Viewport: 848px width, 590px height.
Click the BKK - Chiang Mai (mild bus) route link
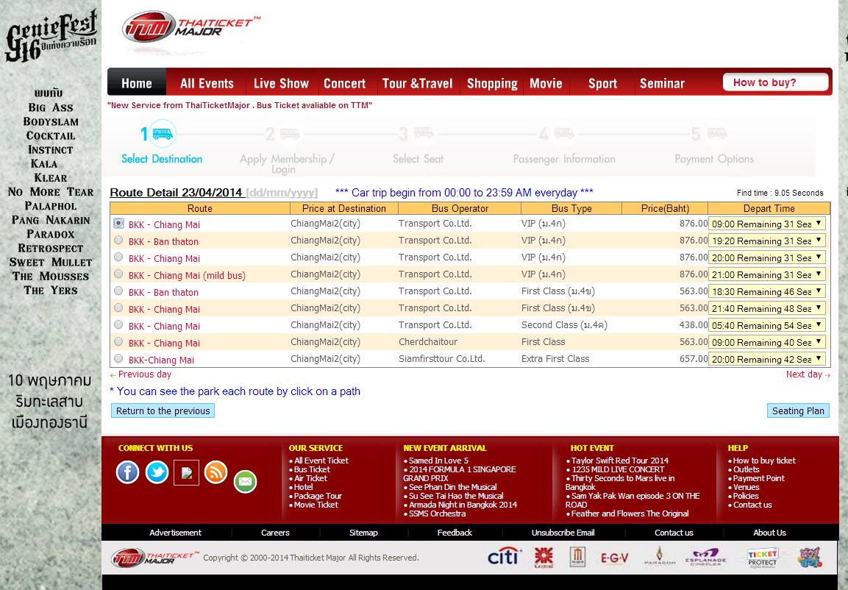(187, 275)
